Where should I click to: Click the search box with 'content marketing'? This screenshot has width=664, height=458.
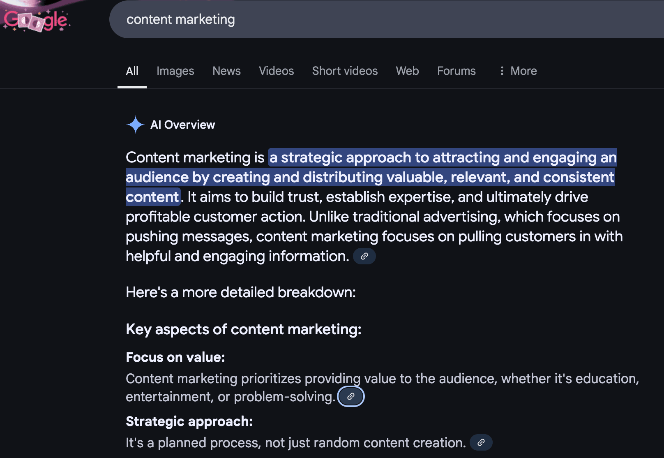click(x=387, y=19)
